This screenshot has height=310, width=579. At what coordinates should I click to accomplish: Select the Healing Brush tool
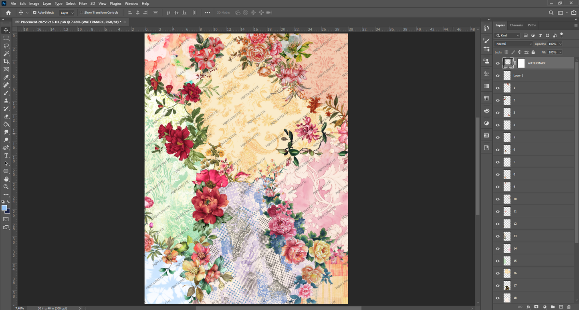(6, 85)
